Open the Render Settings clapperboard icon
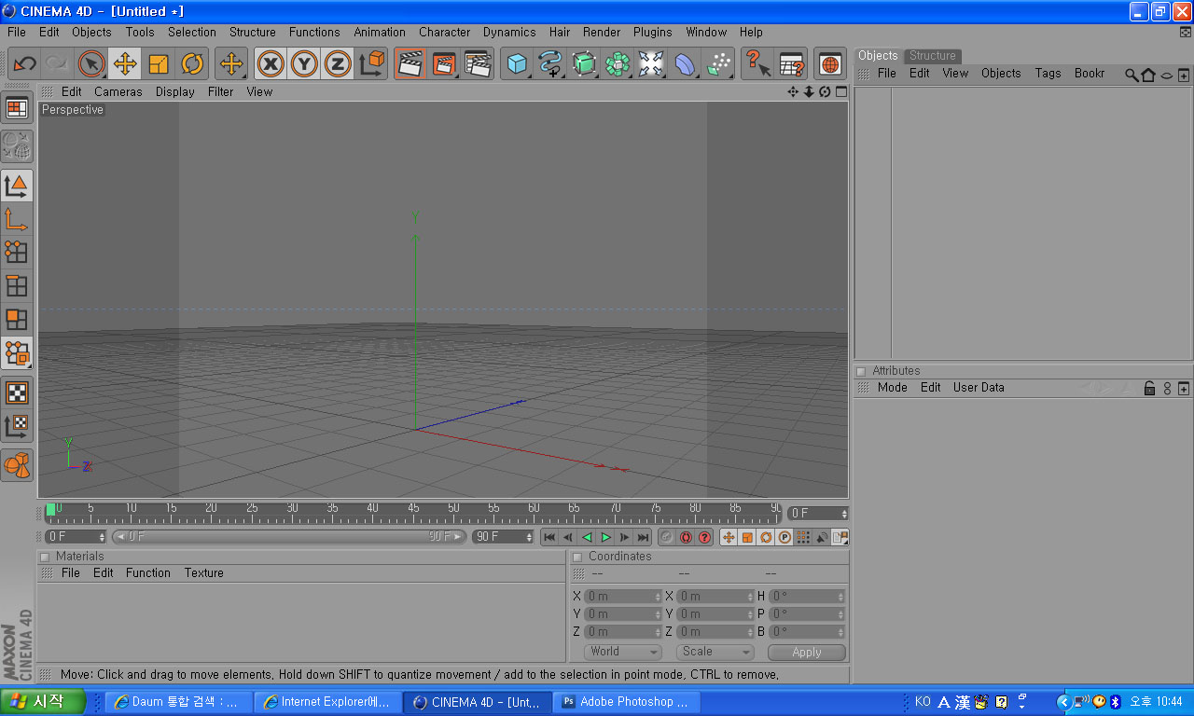1194x716 pixels. coord(478,64)
